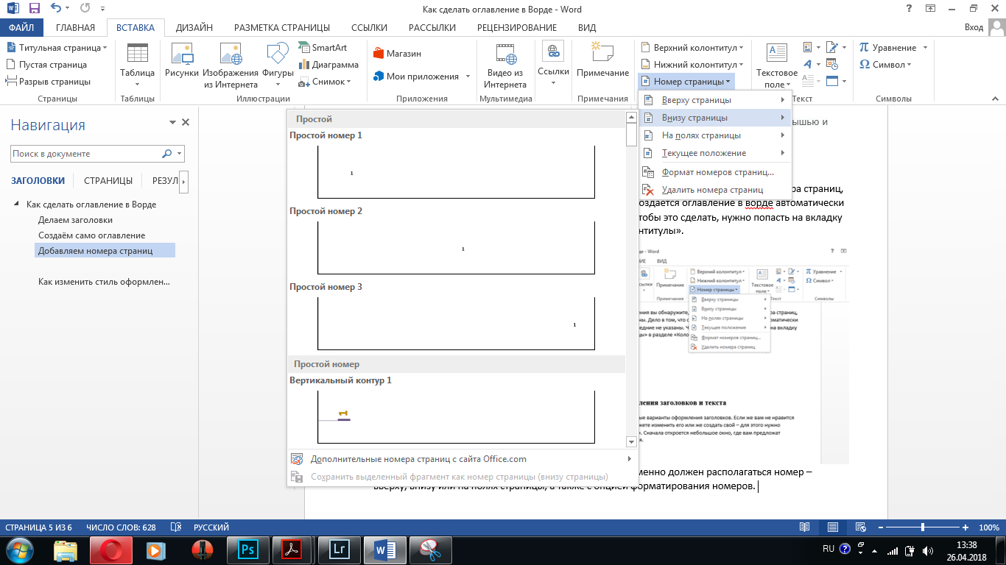Click the Поиск в документе search field
1006x565 pixels.
pyautogui.click(x=85, y=154)
